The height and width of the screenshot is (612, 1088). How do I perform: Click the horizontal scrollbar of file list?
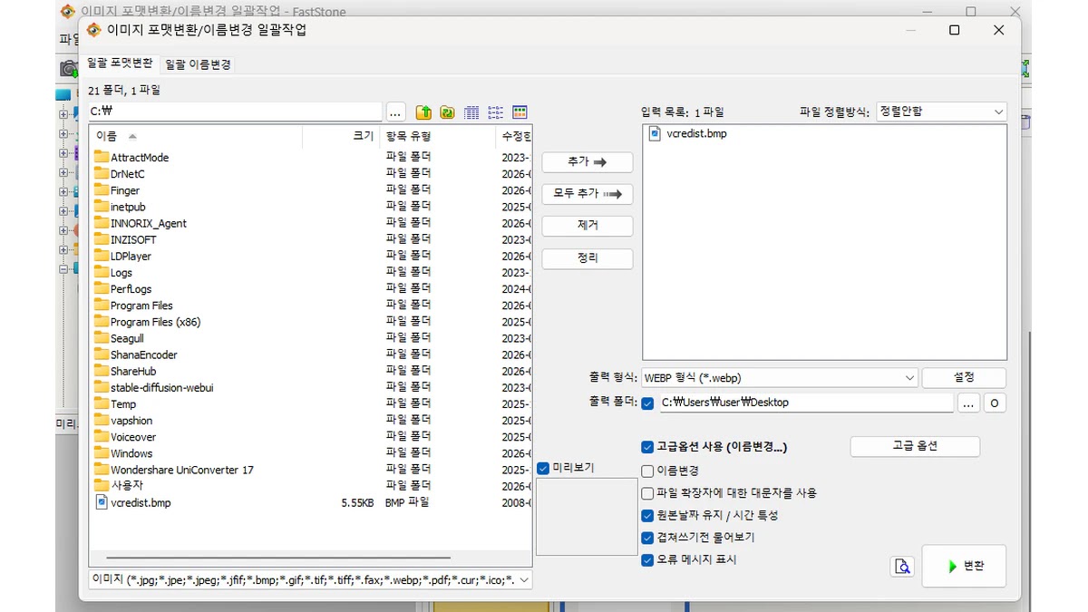coord(277,559)
